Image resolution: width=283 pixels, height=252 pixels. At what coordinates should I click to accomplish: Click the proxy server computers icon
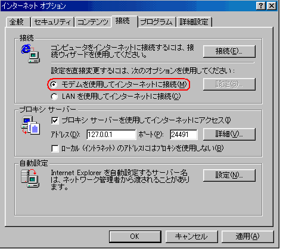[x=30, y=125]
